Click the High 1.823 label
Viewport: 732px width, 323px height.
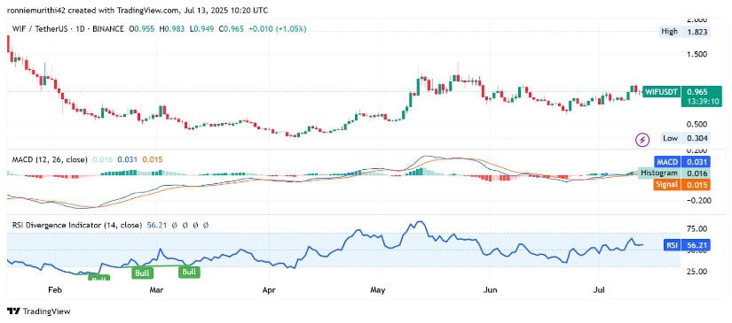[x=684, y=32]
